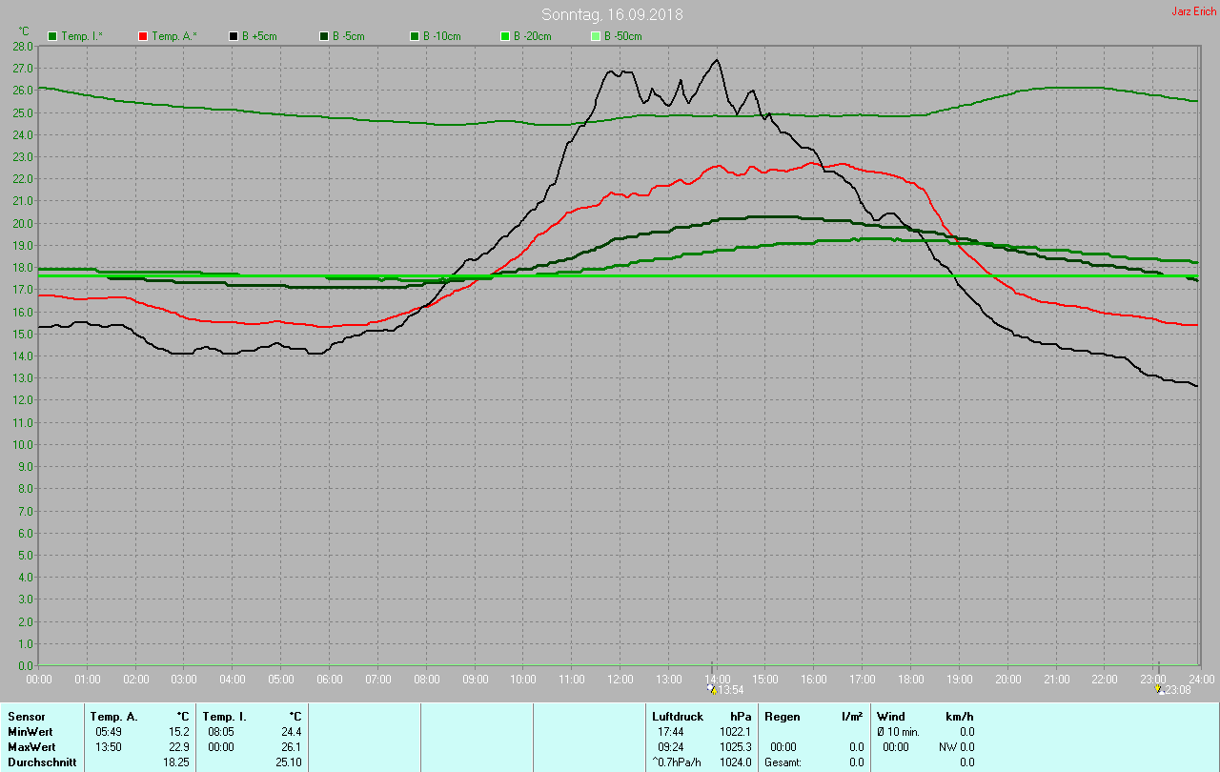Click the '20.0' y-axis label

tap(23, 223)
